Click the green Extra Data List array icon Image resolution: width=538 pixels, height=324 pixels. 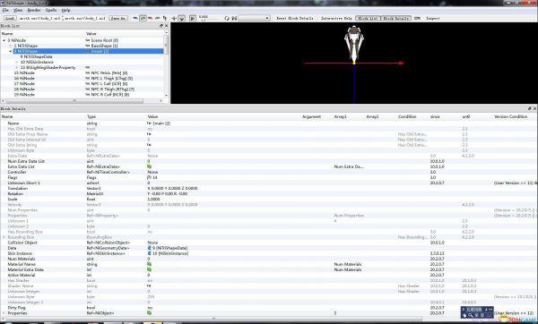[x=149, y=166]
